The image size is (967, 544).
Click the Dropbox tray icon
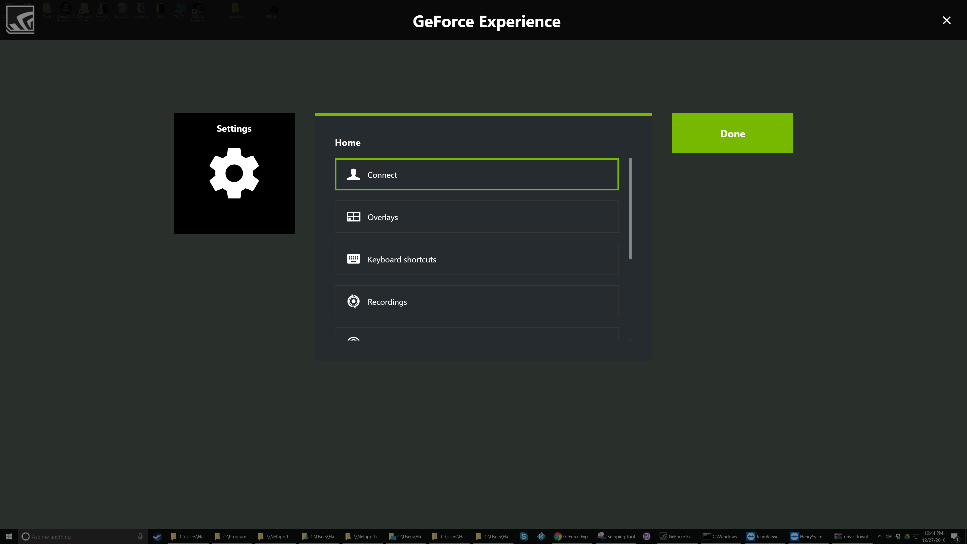[898, 536]
